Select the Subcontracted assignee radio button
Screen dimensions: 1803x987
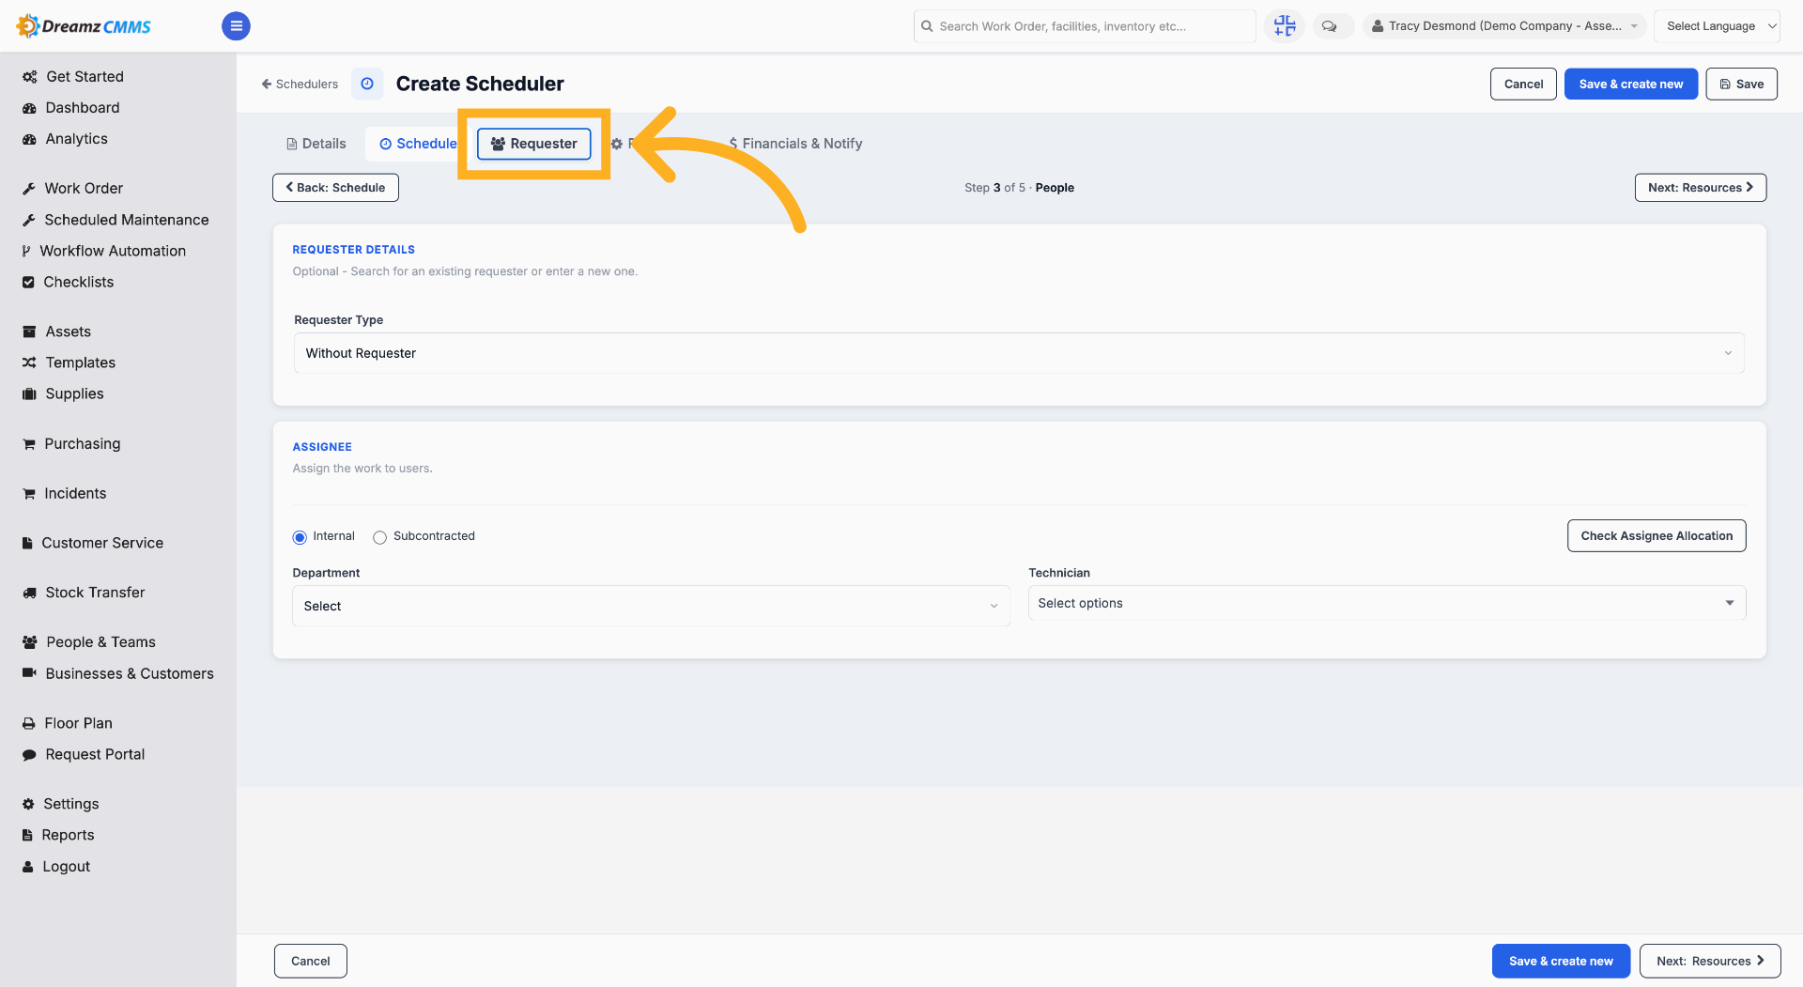click(x=379, y=537)
